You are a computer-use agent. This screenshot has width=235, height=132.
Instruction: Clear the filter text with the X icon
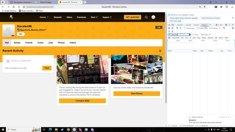click(189, 34)
